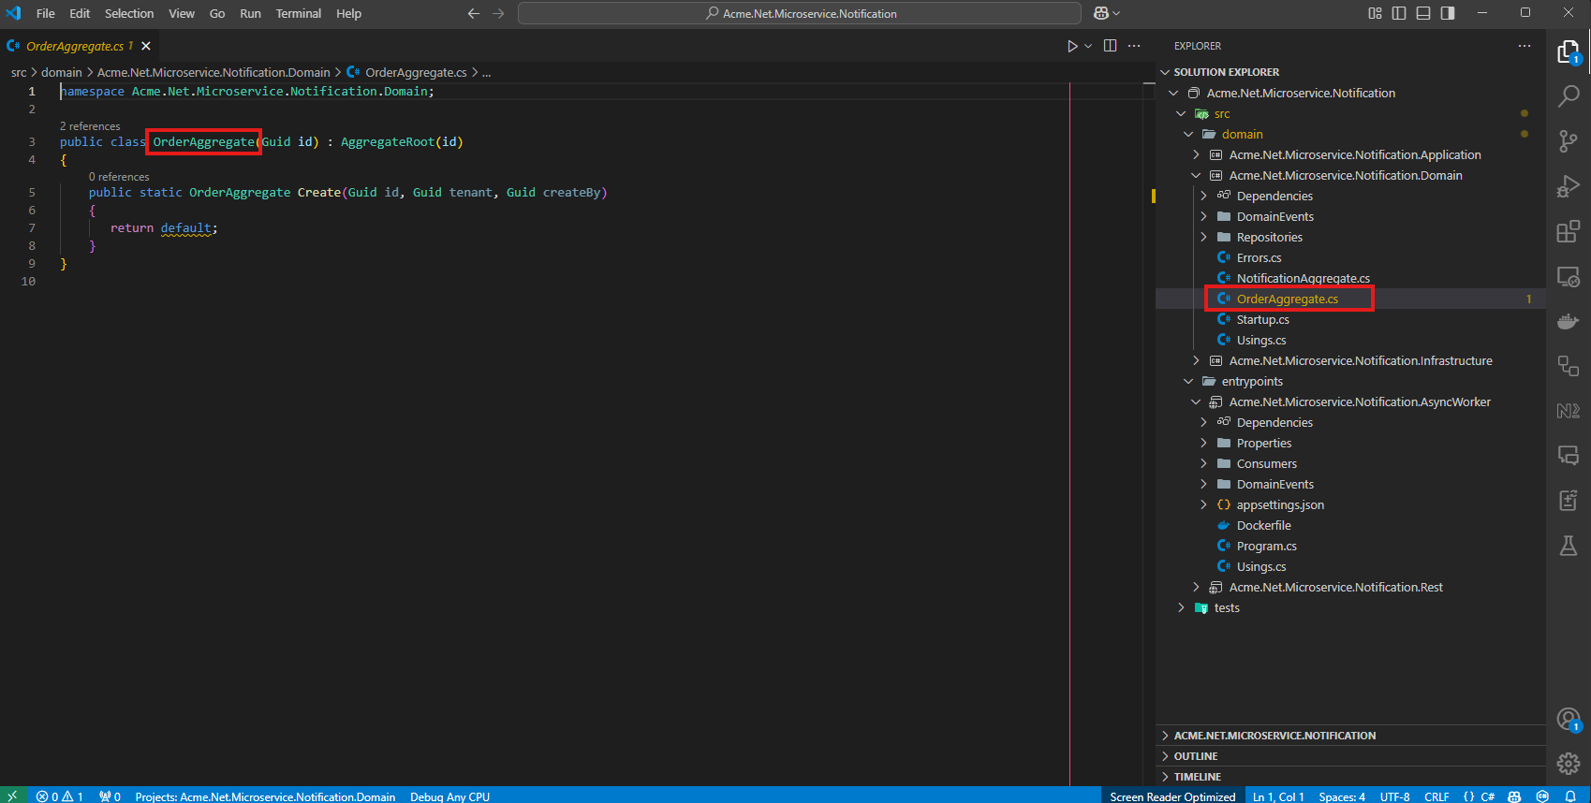Expand Acme.Net.Microservice.Notification.Application project
1591x803 pixels.
click(1196, 154)
